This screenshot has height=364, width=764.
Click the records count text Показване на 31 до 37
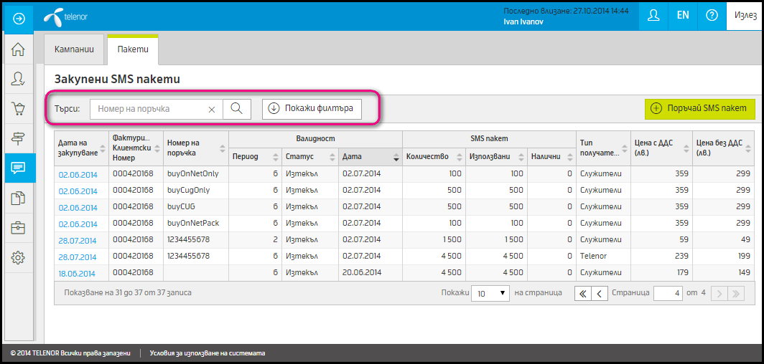128,293
